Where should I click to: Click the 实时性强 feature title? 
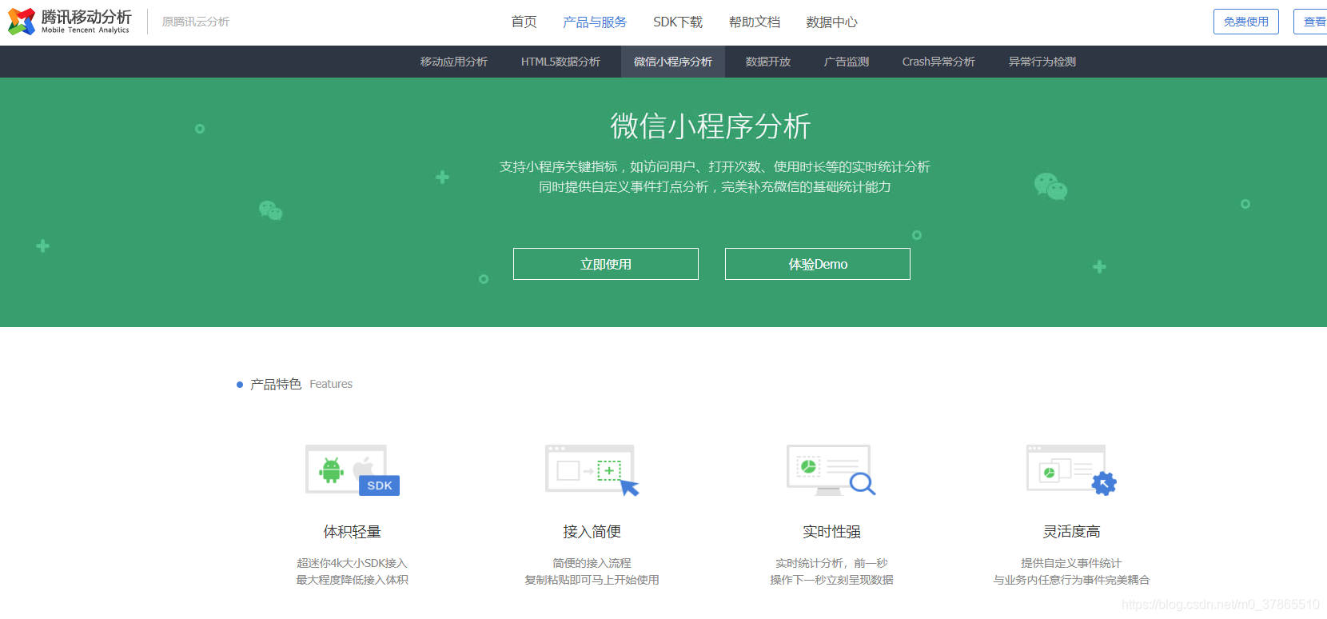click(831, 532)
